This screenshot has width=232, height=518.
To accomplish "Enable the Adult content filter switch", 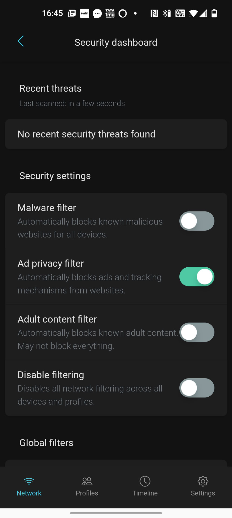I will pos(197,332).
